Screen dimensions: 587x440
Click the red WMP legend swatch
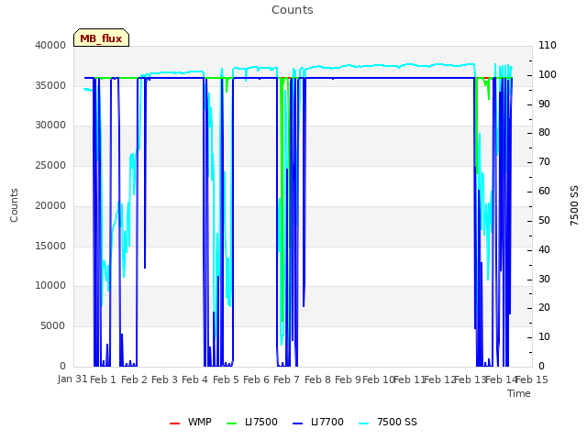[x=174, y=423]
